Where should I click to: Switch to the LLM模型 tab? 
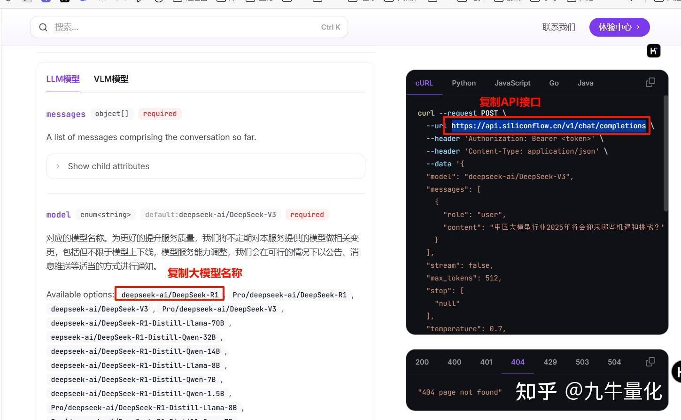click(62, 78)
